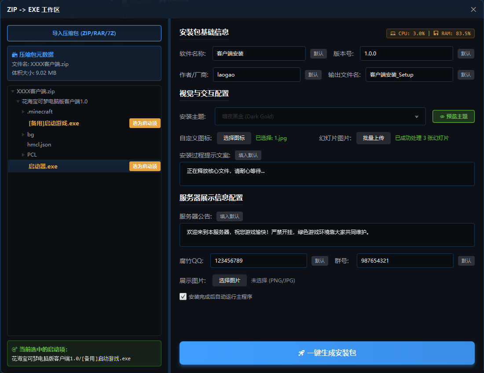Click the 体积大小: 9.02 MB text
The width and height of the screenshot is (484, 373).
tap(34, 73)
